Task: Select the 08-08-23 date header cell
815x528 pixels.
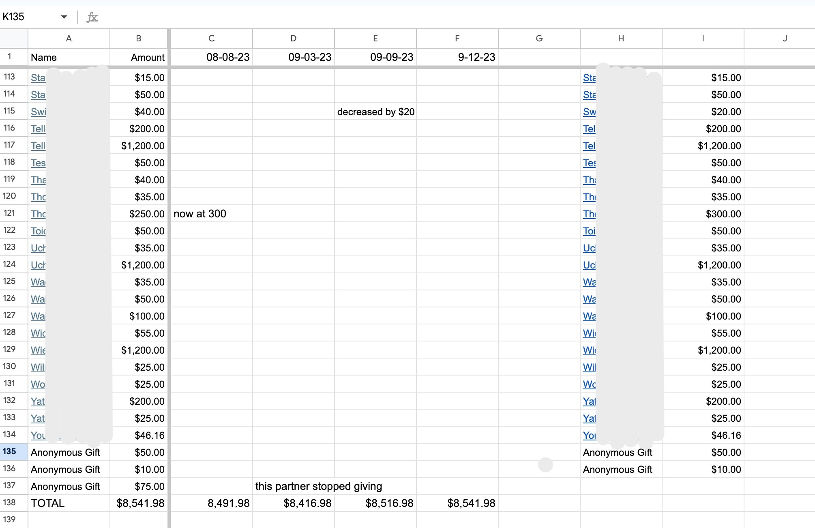Action: 227,57
